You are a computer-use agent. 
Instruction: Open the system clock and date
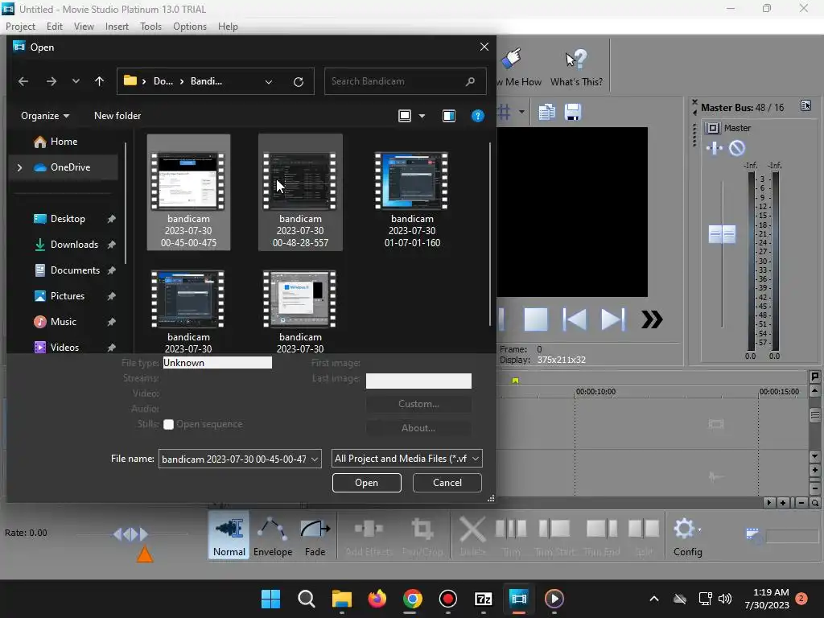pyautogui.click(x=767, y=599)
